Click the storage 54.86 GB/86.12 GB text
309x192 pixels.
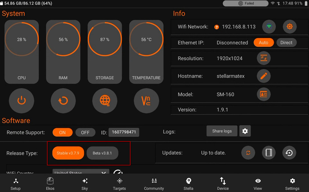click(28, 3)
